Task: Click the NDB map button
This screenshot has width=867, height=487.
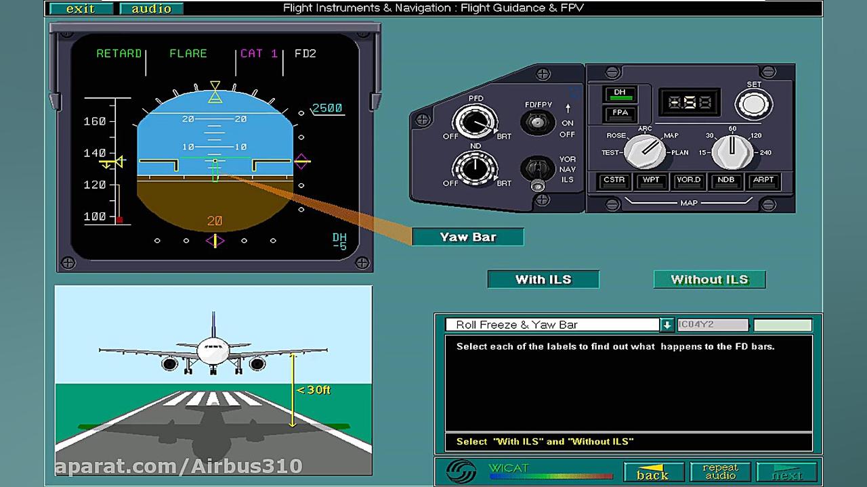Action: coord(726,181)
